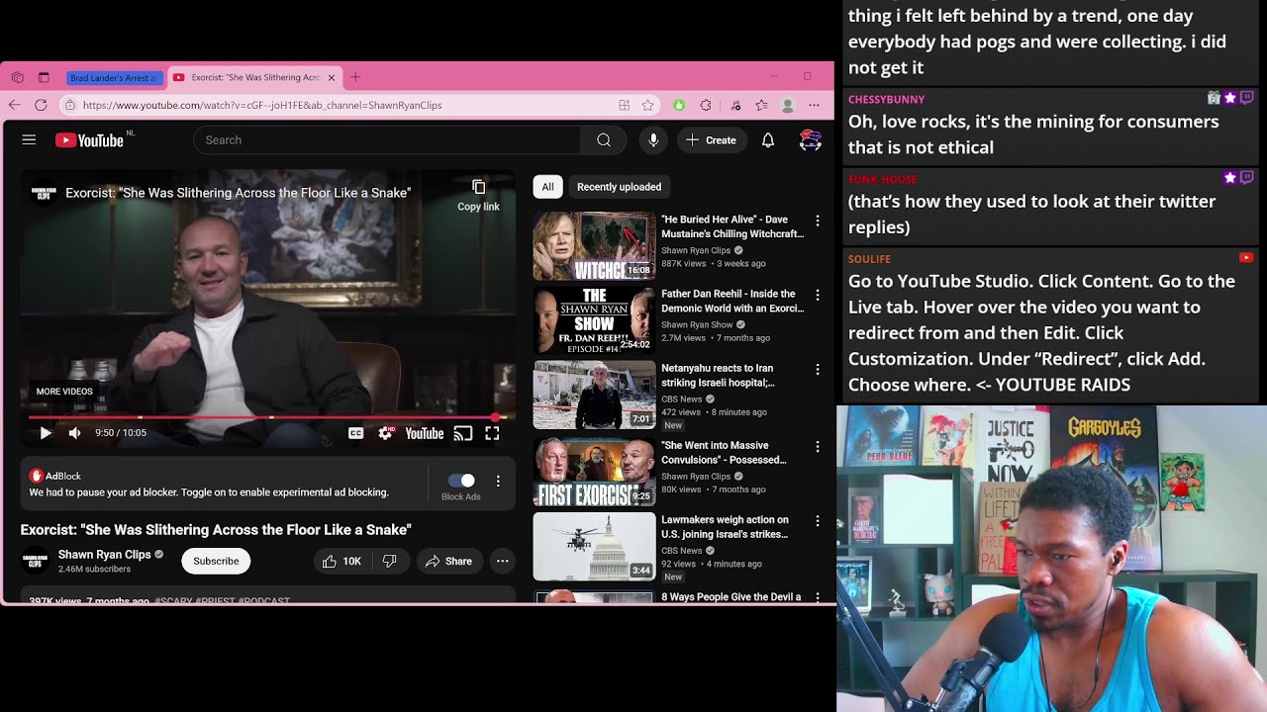Open options for Father Dan Reehil video
The width and height of the screenshot is (1267, 712).
click(818, 295)
